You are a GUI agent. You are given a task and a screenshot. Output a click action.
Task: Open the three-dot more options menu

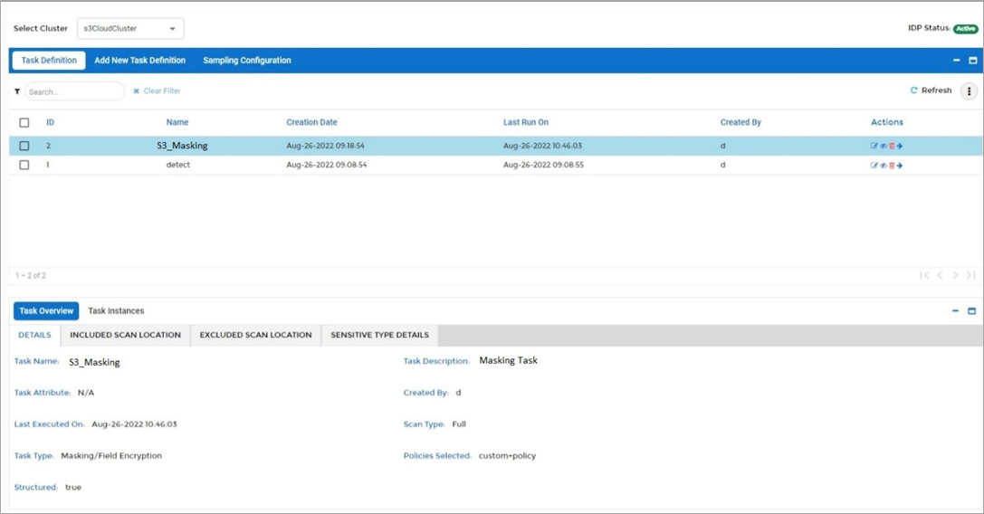click(x=969, y=91)
